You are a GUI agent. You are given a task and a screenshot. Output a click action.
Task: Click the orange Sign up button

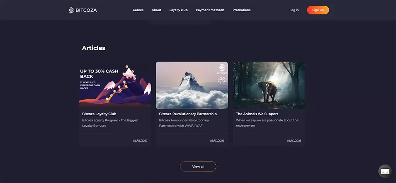318,10
